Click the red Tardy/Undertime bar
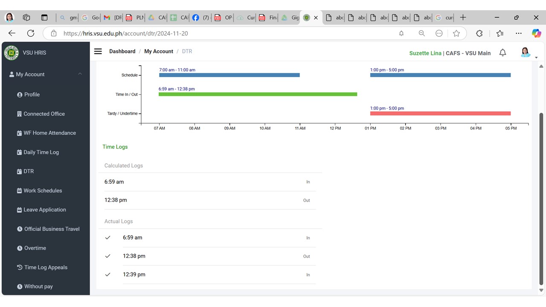Image resolution: width=546 pixels, height=307 pixels. click(440, 113)
